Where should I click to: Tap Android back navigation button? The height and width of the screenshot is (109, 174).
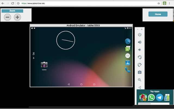tap(69, 84)
